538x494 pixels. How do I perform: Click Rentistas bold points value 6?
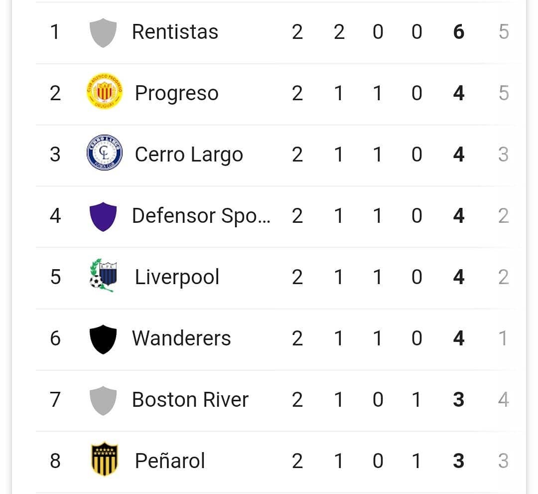pos(459,32)
